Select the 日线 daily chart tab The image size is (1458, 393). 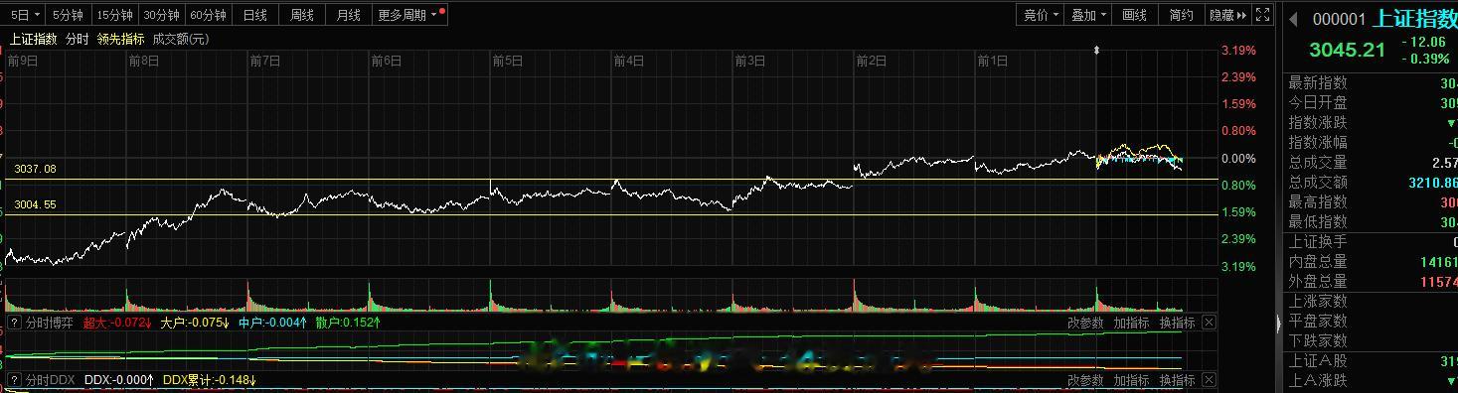coord(254,15)
